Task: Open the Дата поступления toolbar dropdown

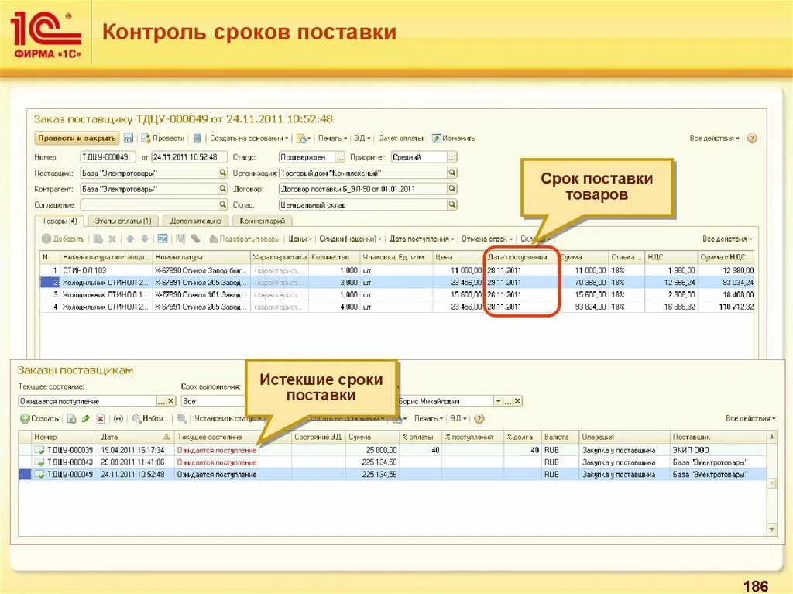Action: click(x=421, y=239)
